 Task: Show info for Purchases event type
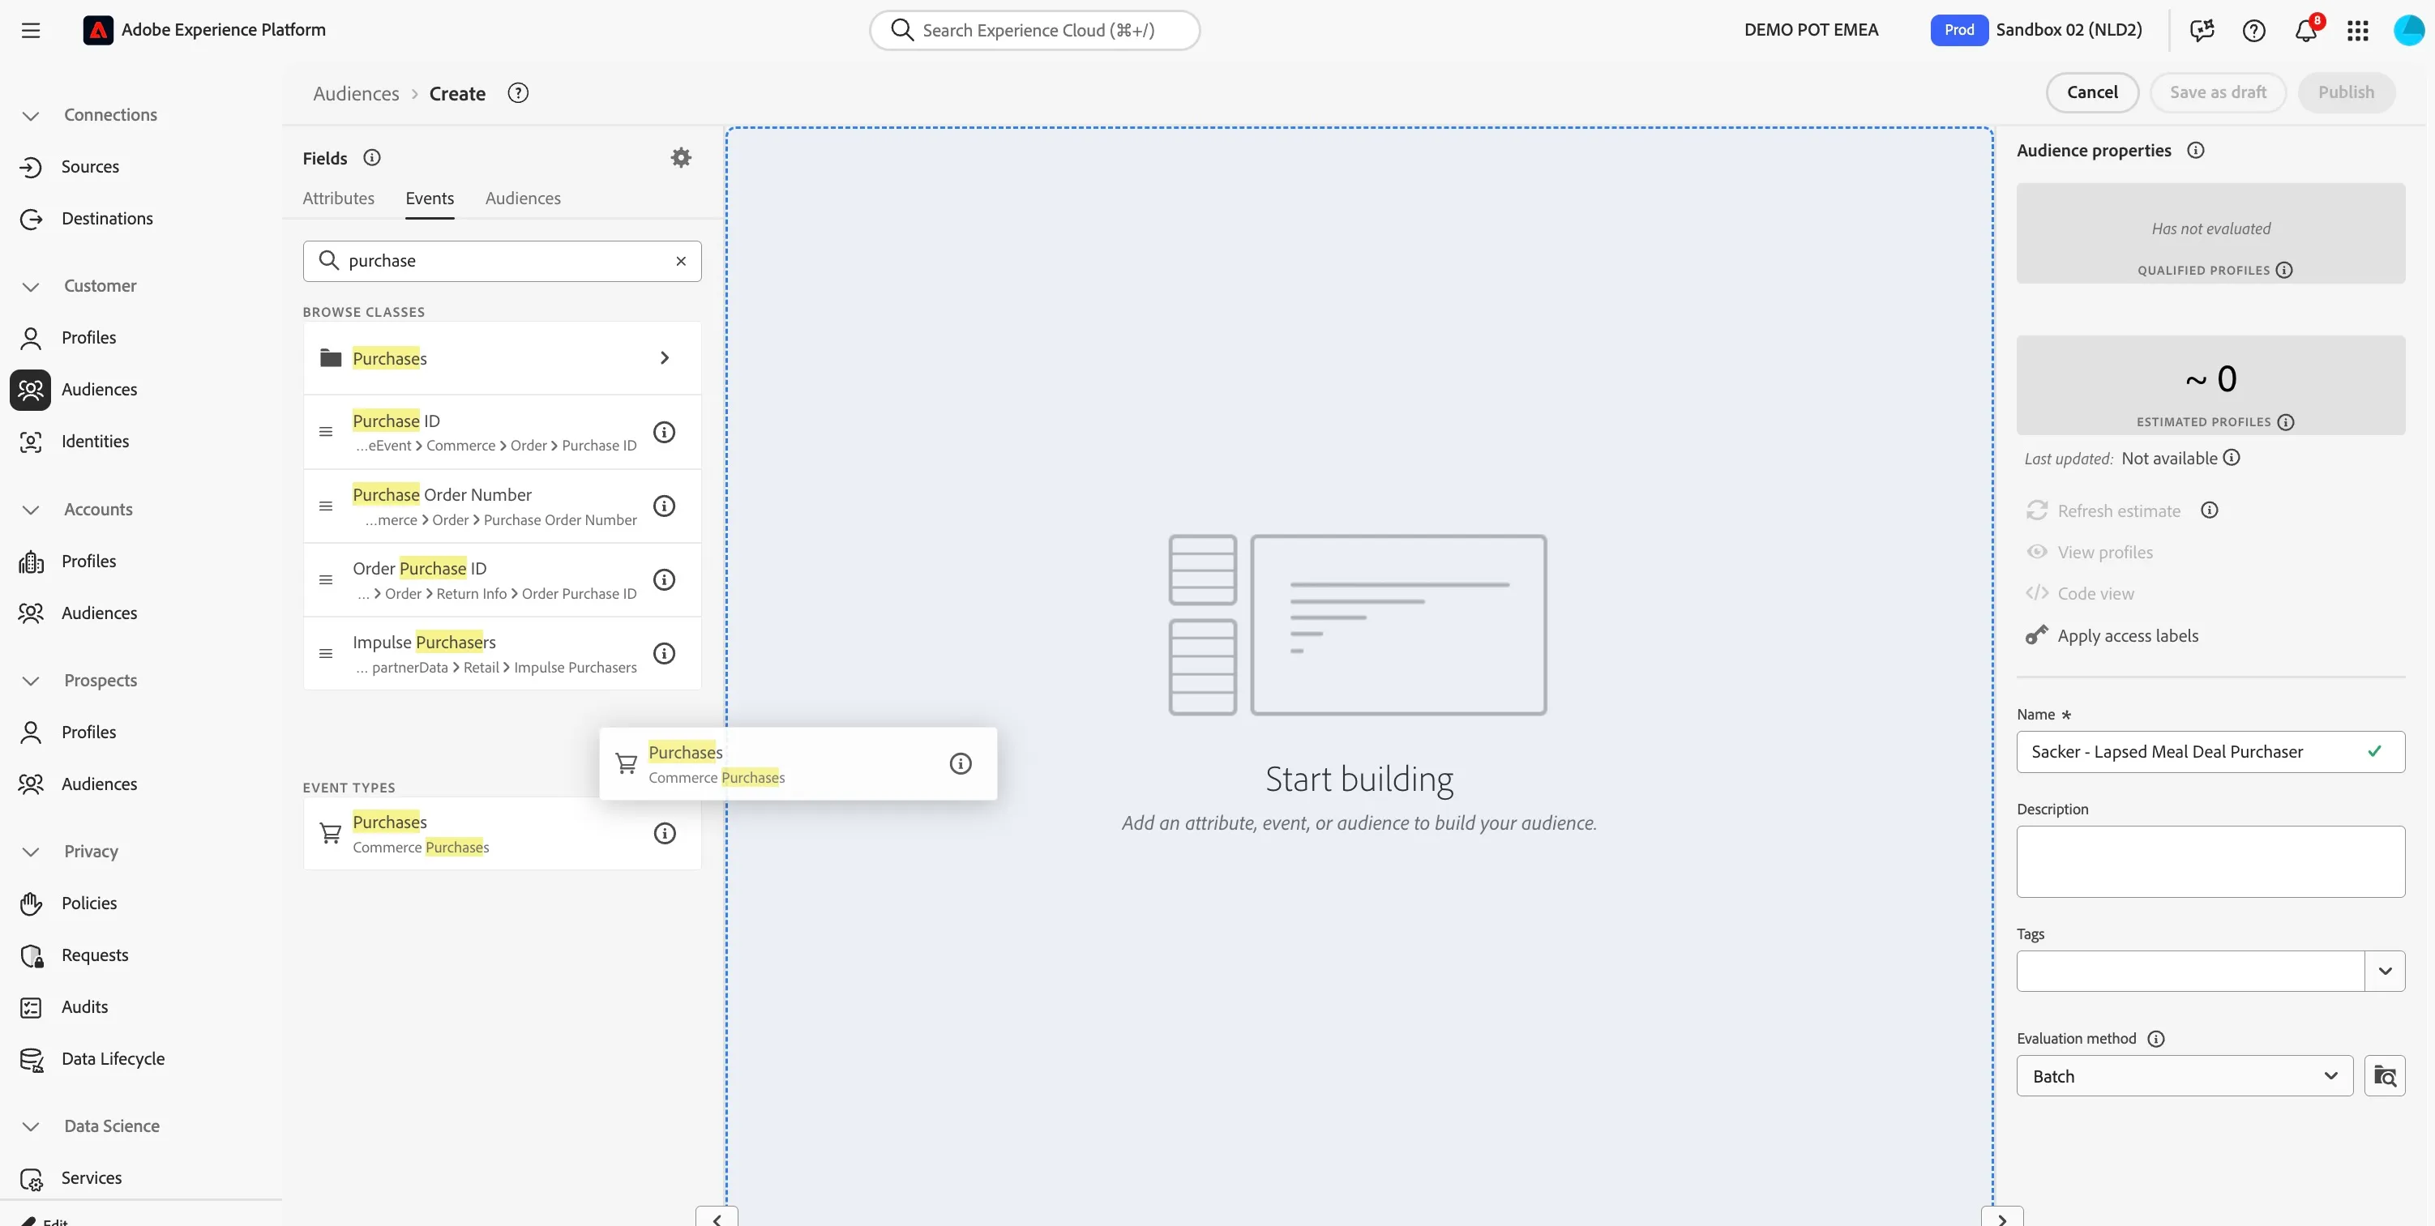tap(665, 833)
